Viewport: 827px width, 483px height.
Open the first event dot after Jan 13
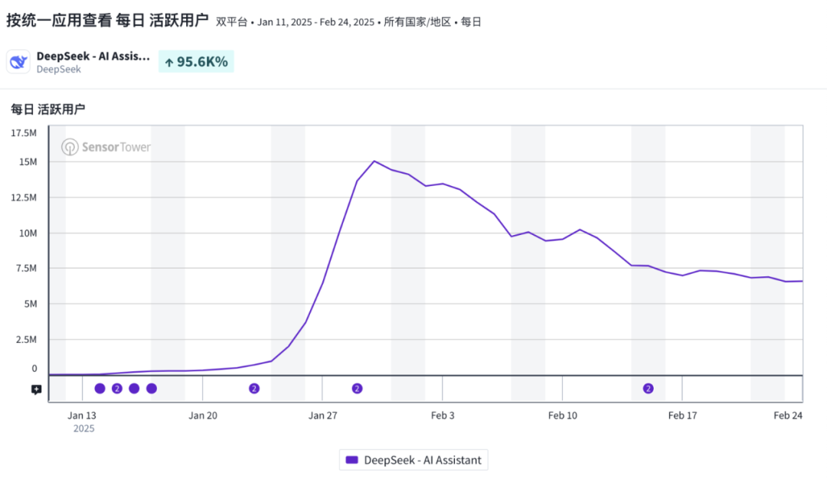pos(100,388)
